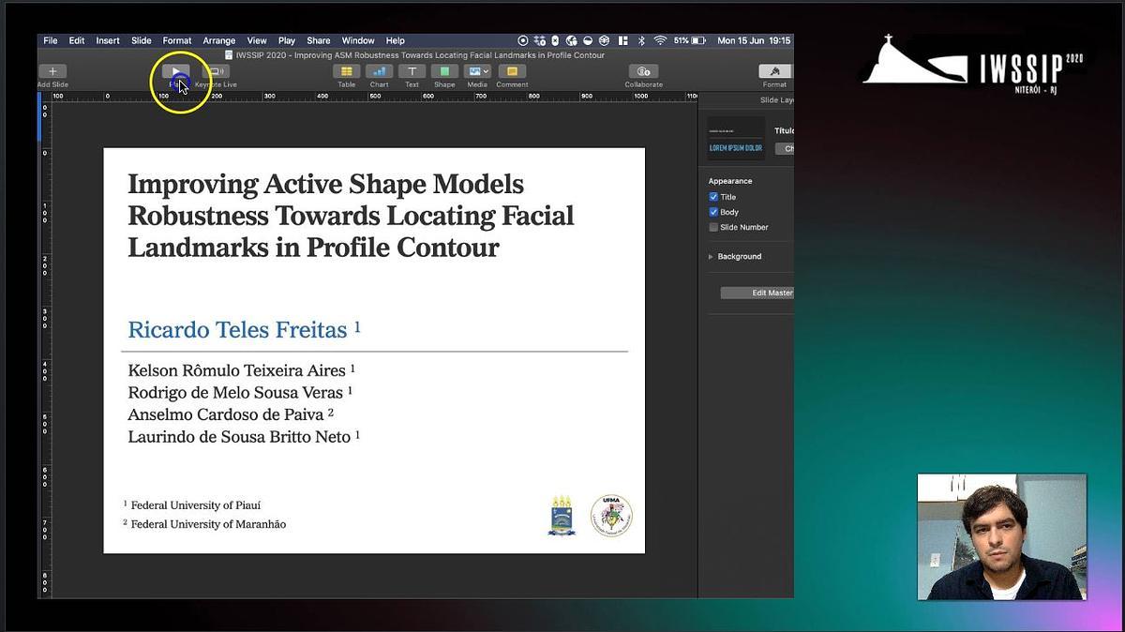Add a Text box from the toolbar
This screenshot has height=632, width=1125.
[412, 71]
